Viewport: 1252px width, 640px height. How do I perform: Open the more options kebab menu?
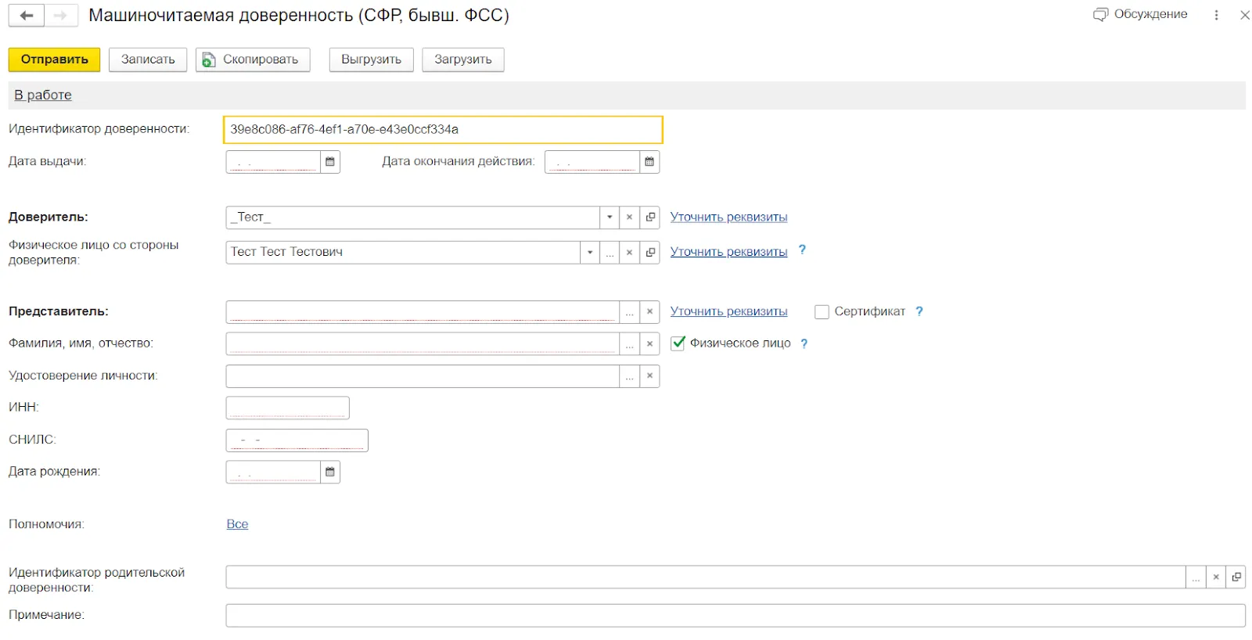pos(1216,15)
